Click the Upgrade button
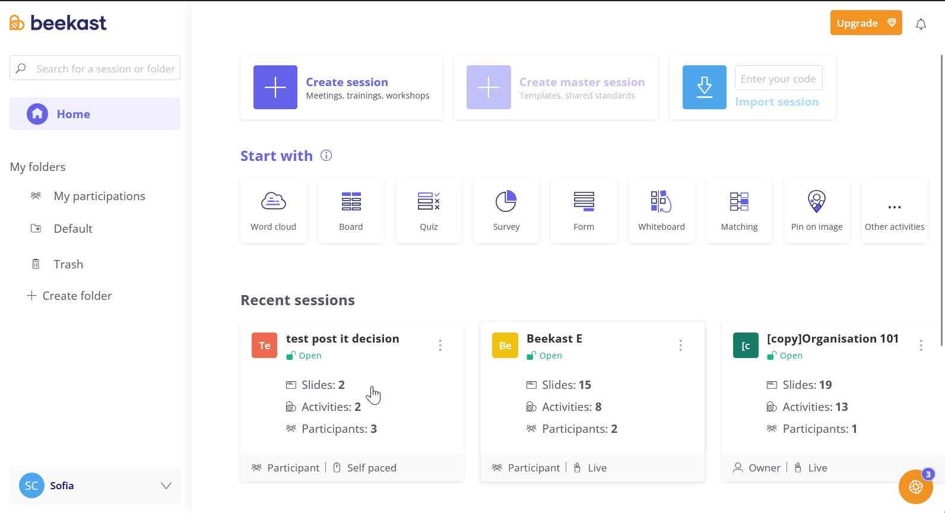 (x=866, y=23)
